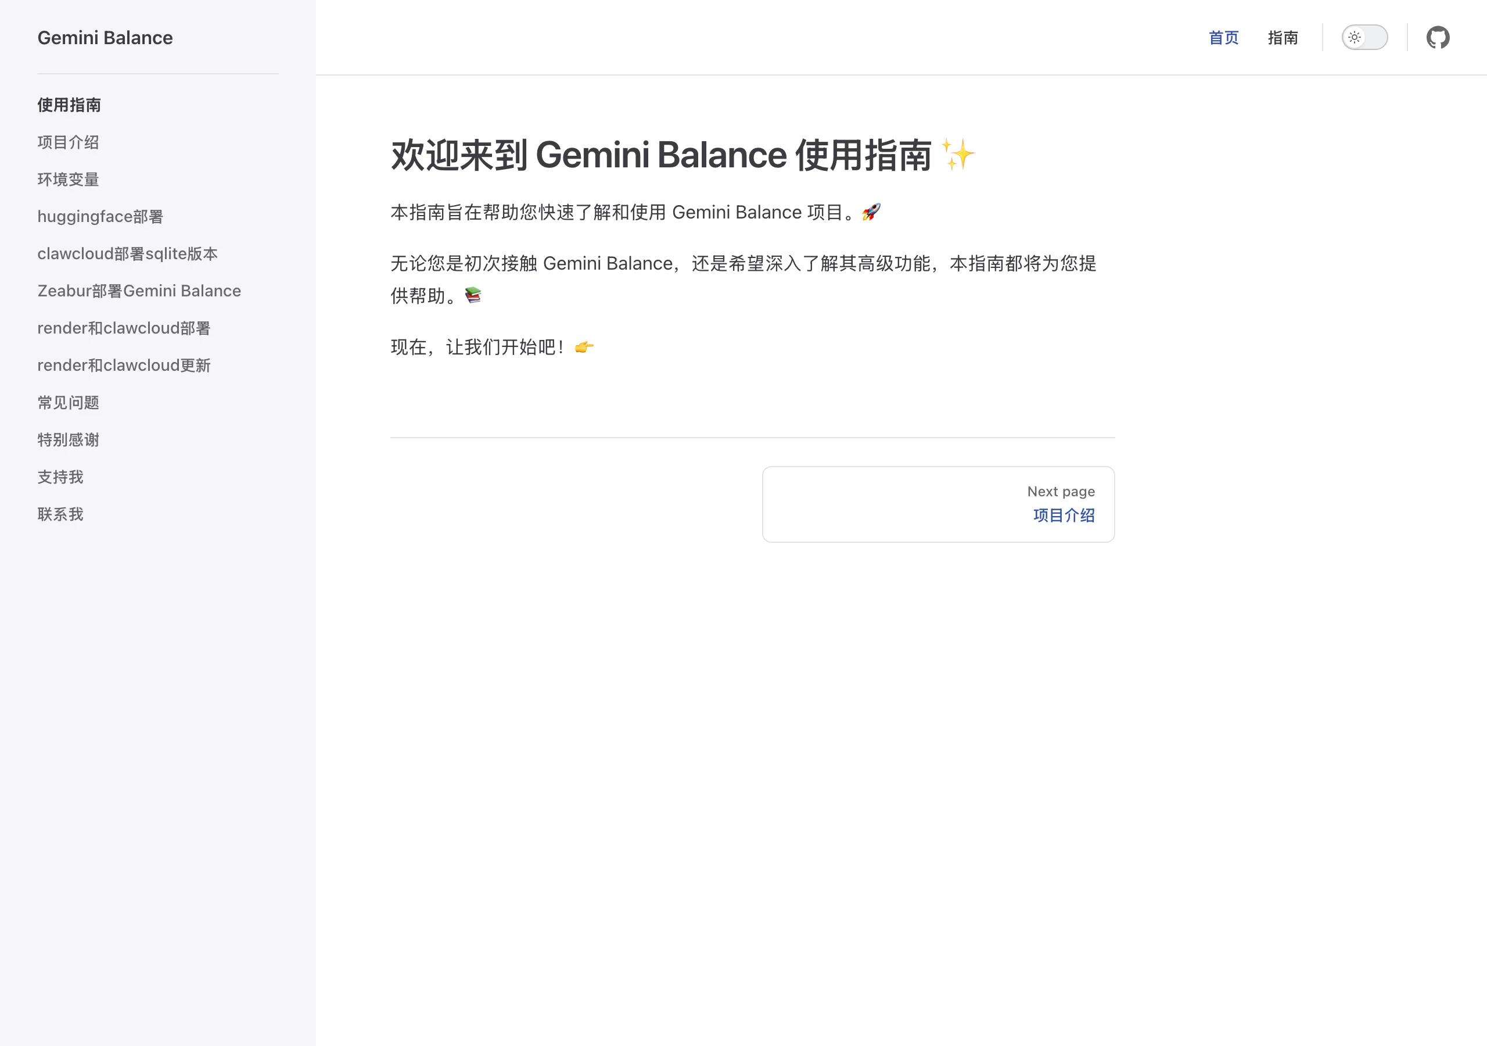Select 使用指南 sidebar heading
The image size is (1487, 1046).
point(69,105)
